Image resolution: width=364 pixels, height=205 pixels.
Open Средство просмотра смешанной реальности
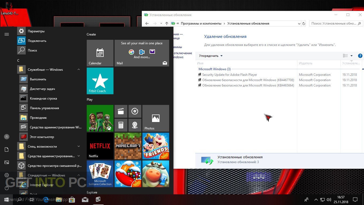click(x=50, y=166)
